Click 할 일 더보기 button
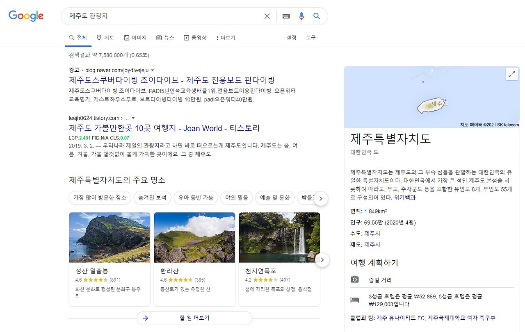Image resolution: width=525 pixels, height=332 pixels. point(194,318)
